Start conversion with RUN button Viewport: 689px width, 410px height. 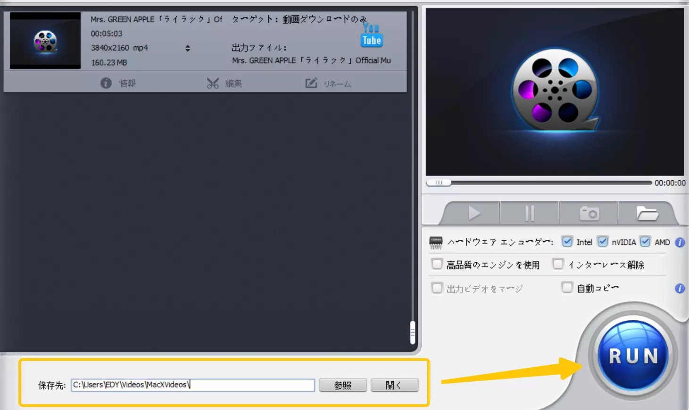click(x=633, y=356)
